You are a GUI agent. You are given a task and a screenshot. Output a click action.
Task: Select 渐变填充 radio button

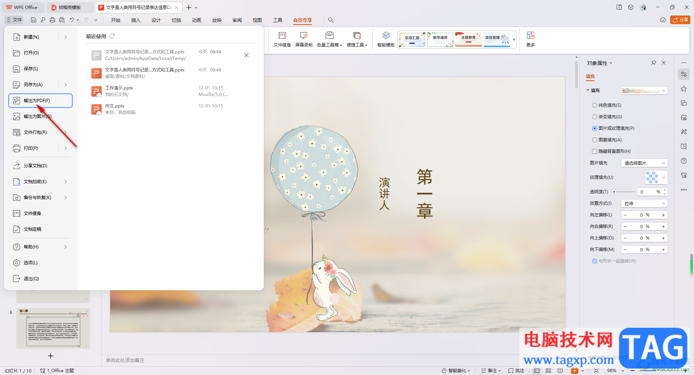click(x=595, y=117)
